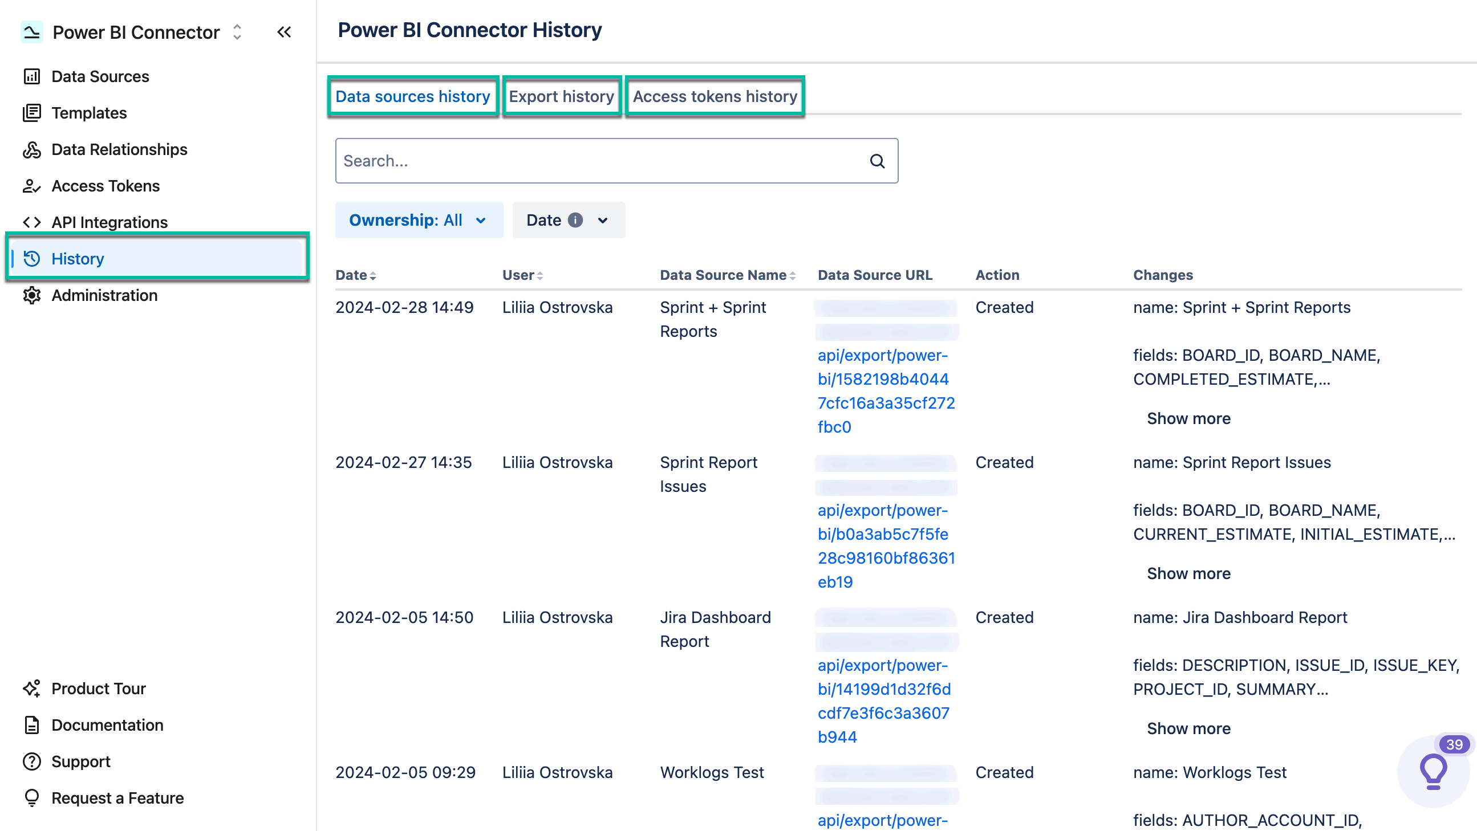Expand the Ownership: All filter dropdown

pos(419,220)
